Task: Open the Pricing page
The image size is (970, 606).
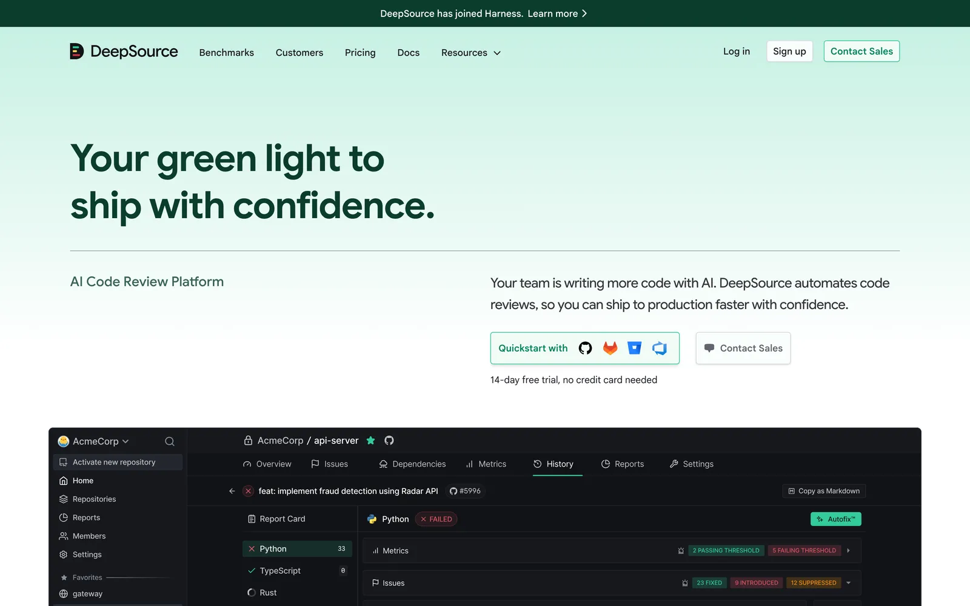Action: tap(360, 53)
